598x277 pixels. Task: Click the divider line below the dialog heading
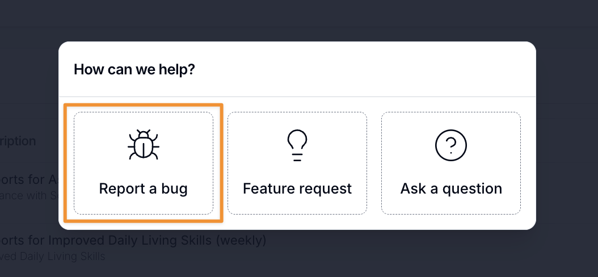(297, 96)
